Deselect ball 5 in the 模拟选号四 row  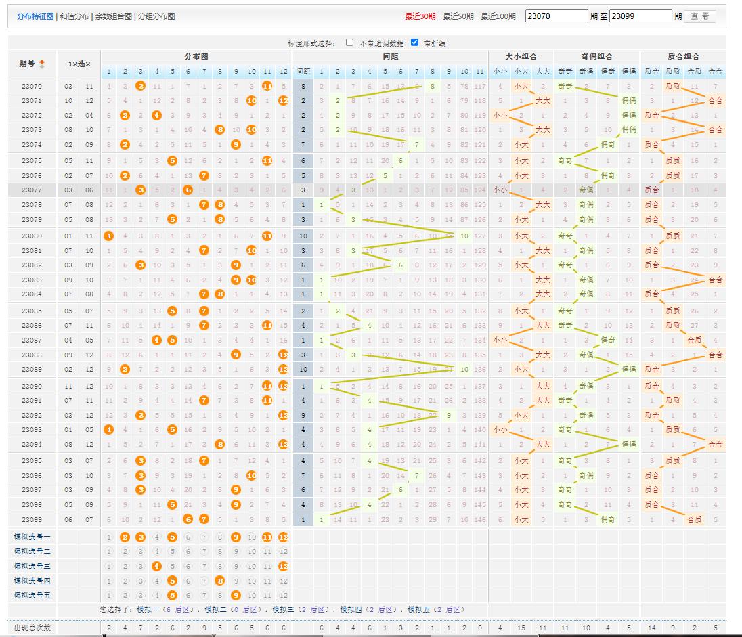click(x=172, y=581)
